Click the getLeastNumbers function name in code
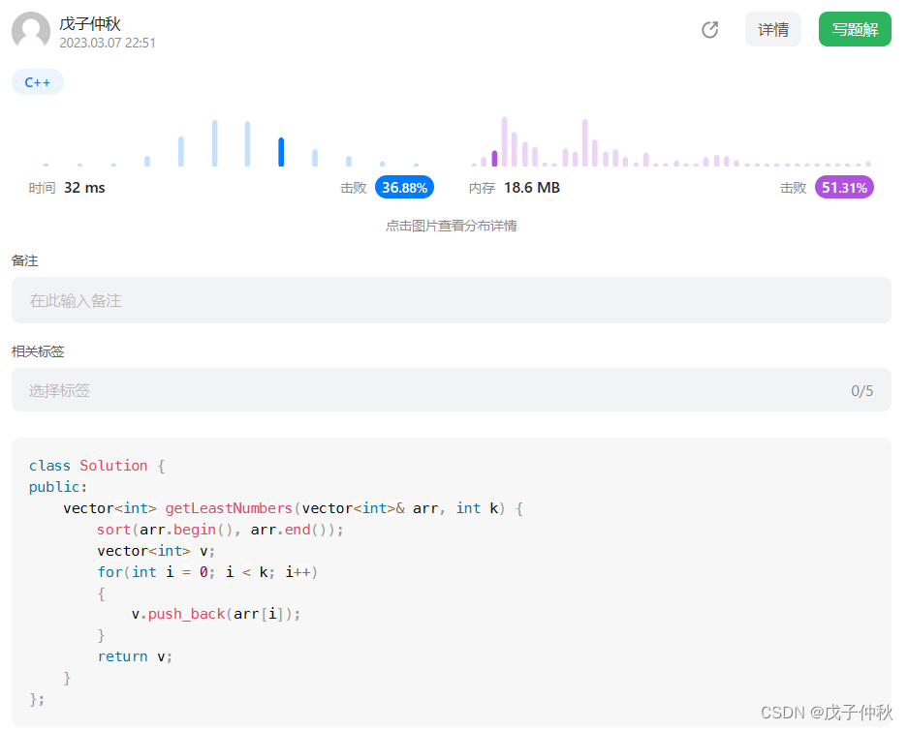The image size is (908, 730). [229, 508]
